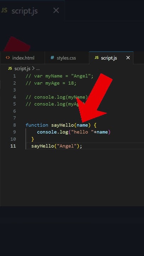Click the comment '// var myName = "Angel";'
Viewport: 144px width, 256px height.
click(x=59, y=76)
